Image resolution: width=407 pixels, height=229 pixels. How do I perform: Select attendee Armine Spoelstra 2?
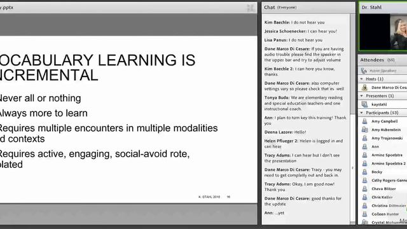point(389,163)
